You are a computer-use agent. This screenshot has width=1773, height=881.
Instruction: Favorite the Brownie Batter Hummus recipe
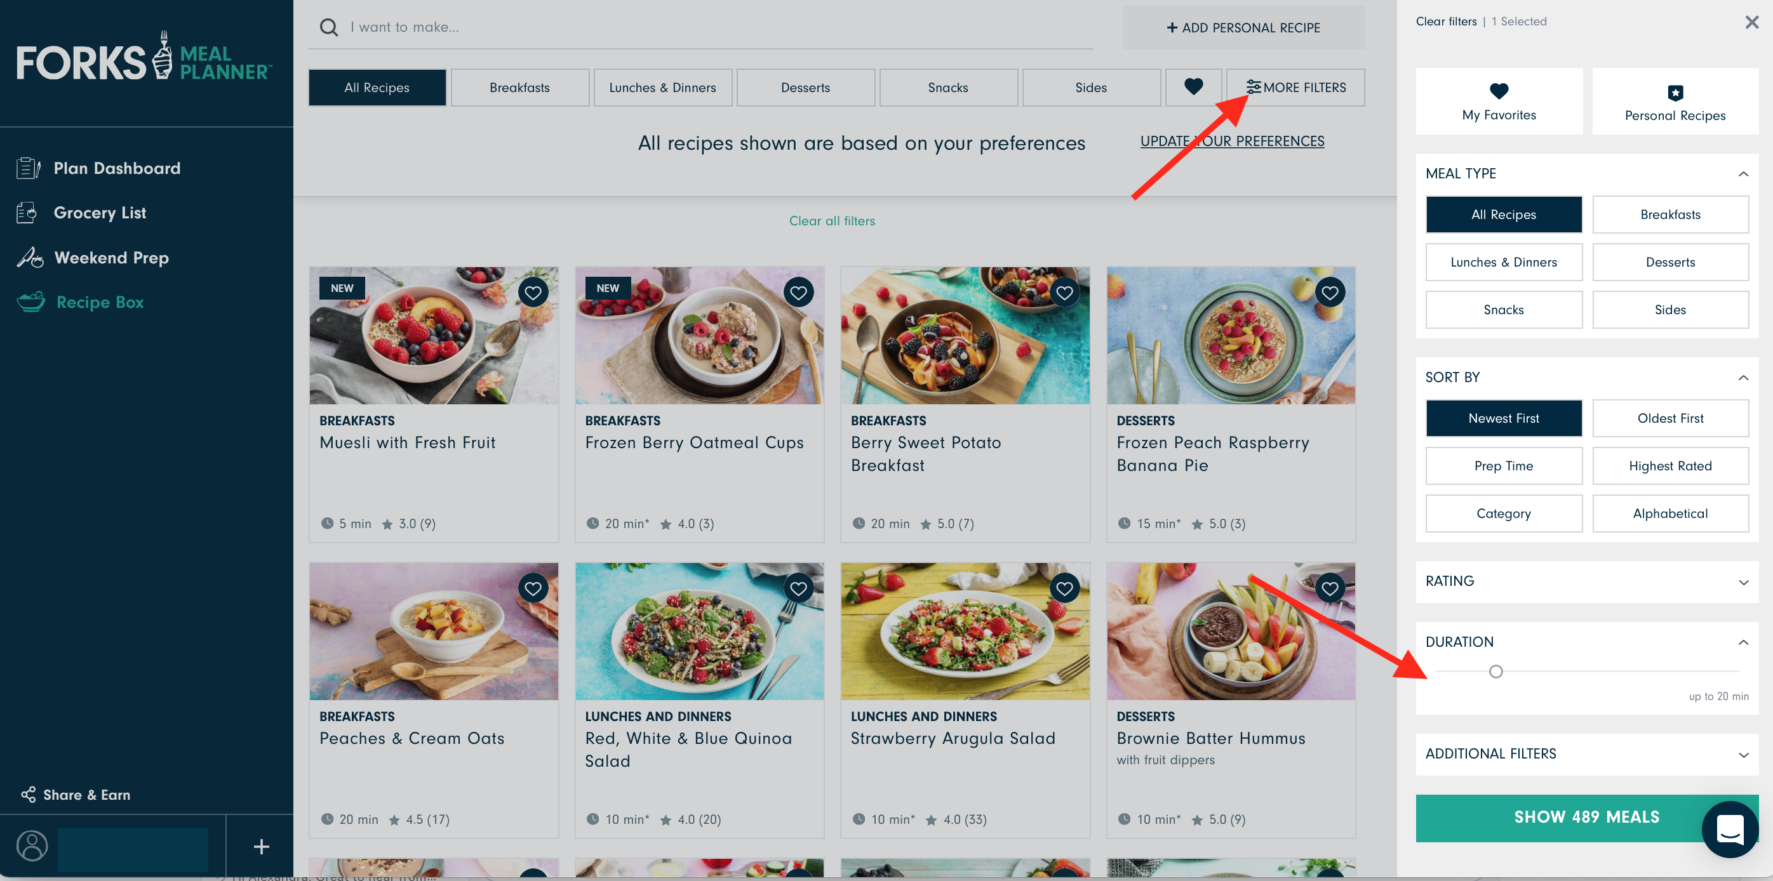[x=1330, y=589]
